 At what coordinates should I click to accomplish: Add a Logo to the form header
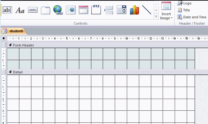click(x=184, y=3)
